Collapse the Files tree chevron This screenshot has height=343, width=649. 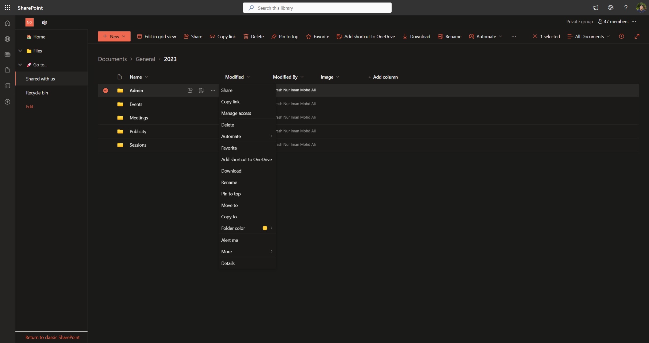click(20, 51)
